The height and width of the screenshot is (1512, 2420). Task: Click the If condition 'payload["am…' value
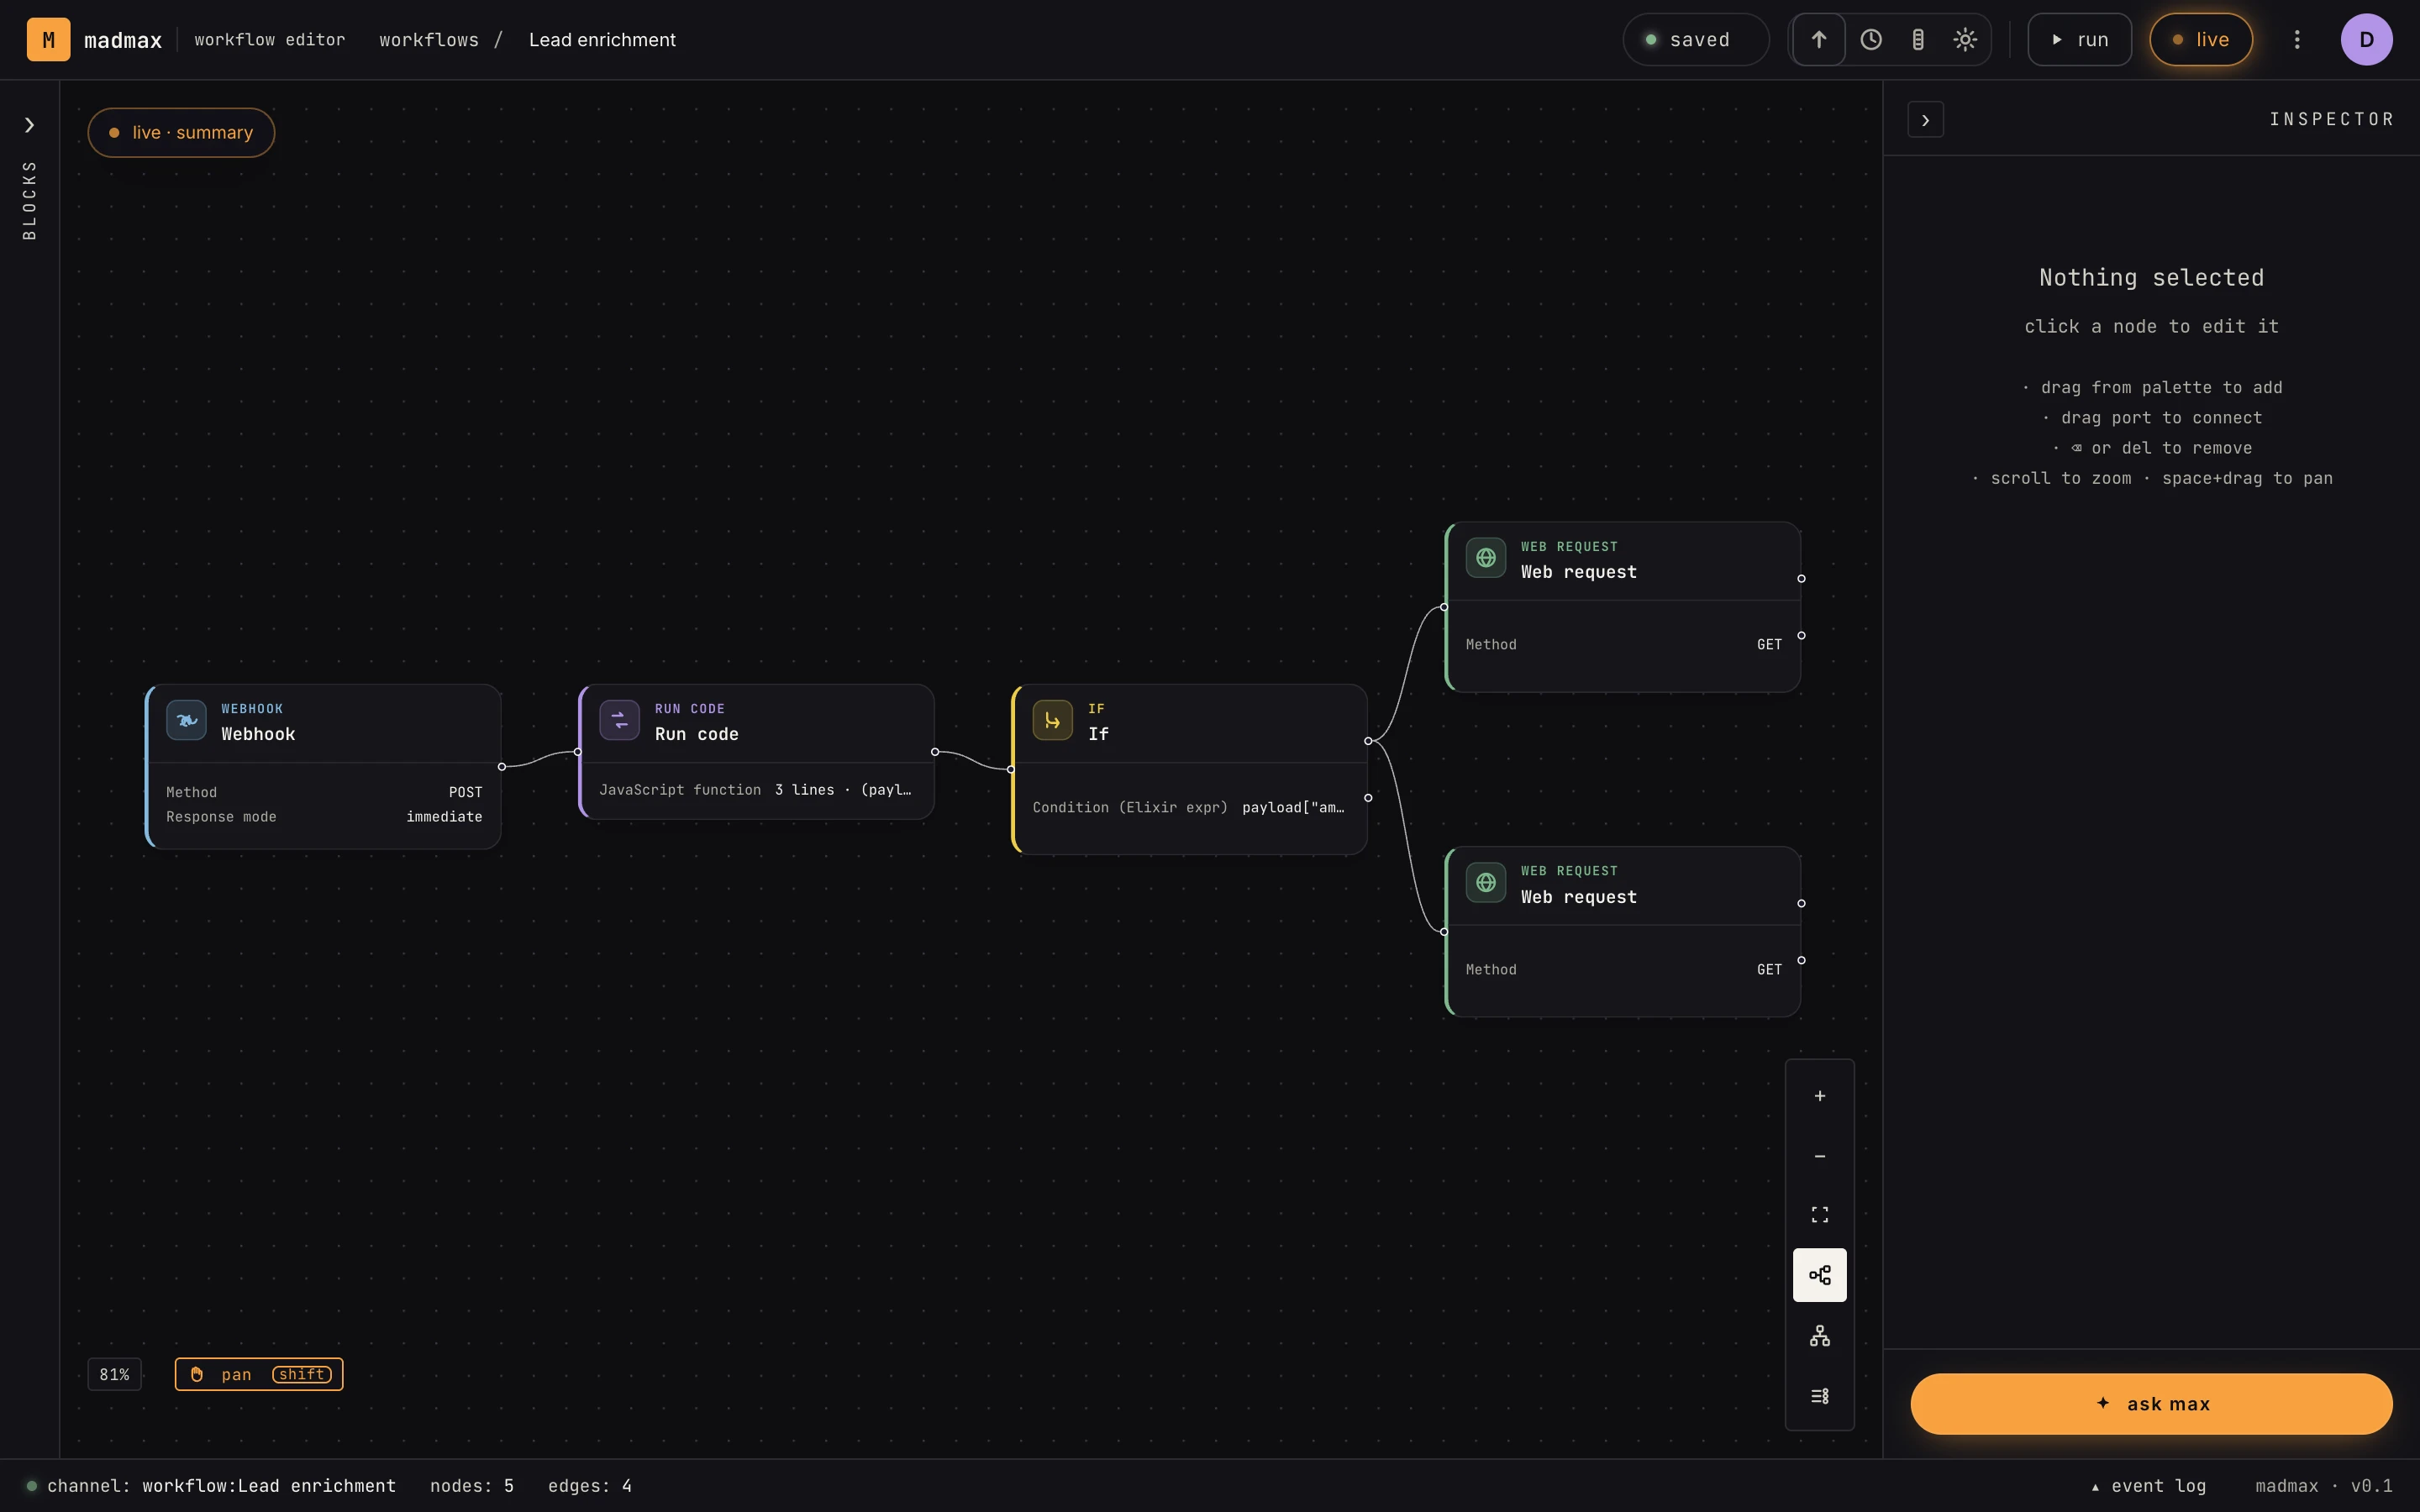[x=1293, y=808]
